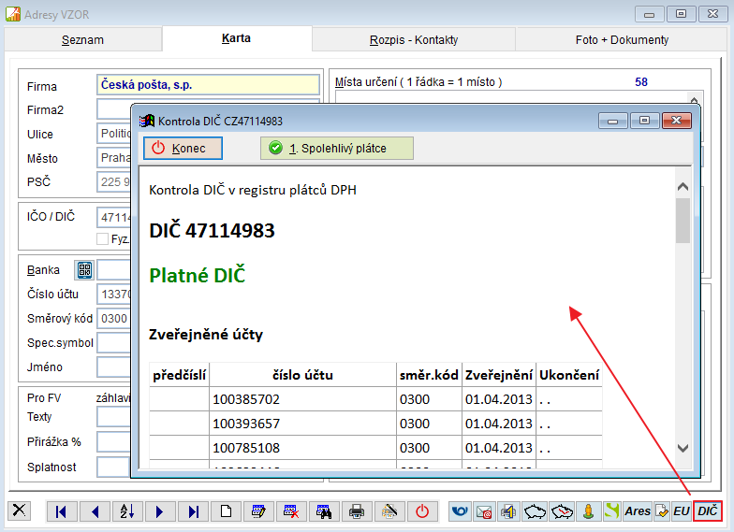The image size is (734, 532).
Task: Open the Czech map with red route icon
Action: tap(562, 511)
